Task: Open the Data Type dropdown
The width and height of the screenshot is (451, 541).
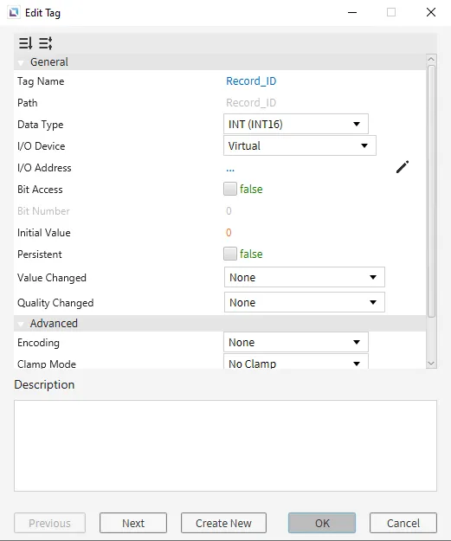Action: tap(296, 124)
